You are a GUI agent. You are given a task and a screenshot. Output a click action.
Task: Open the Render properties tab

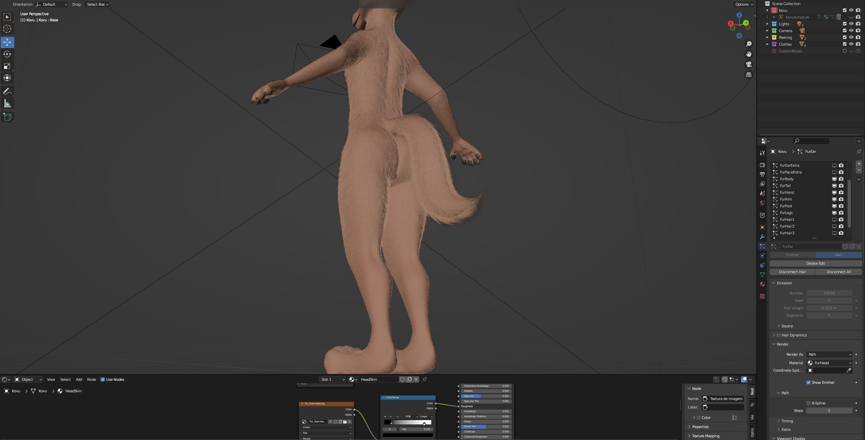[x=762, y=165]
